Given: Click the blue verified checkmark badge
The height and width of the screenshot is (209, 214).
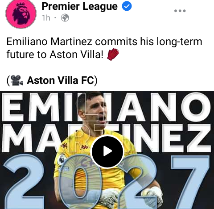Looking at the screenshot, I should point(127,6).
